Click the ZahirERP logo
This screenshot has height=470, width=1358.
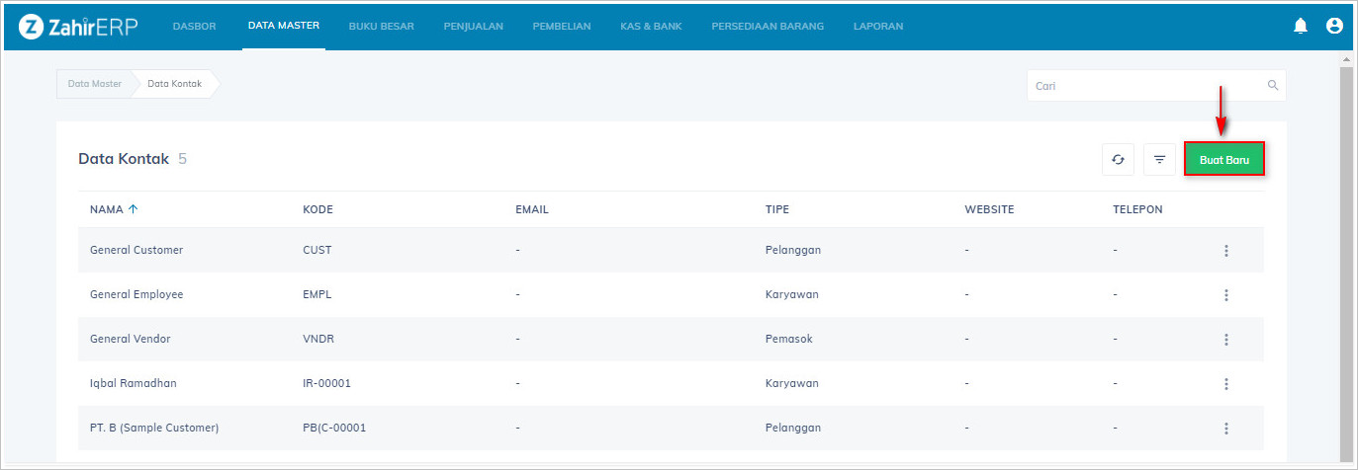click(78, 27)
